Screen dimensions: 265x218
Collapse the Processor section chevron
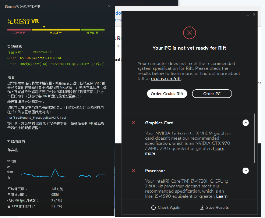pos(245,171)
